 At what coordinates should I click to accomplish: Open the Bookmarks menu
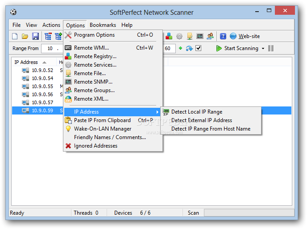pyautogui.click(x=103, y=25)
